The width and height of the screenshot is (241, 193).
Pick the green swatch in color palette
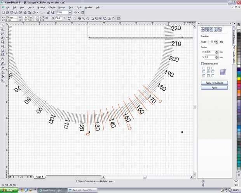click(x=239, y=75)
